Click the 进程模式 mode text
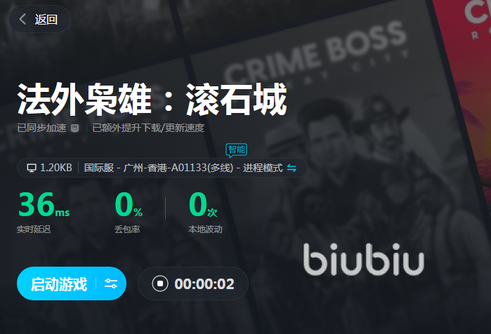Screen dimensions: 491x334 [x=263, y=168]
